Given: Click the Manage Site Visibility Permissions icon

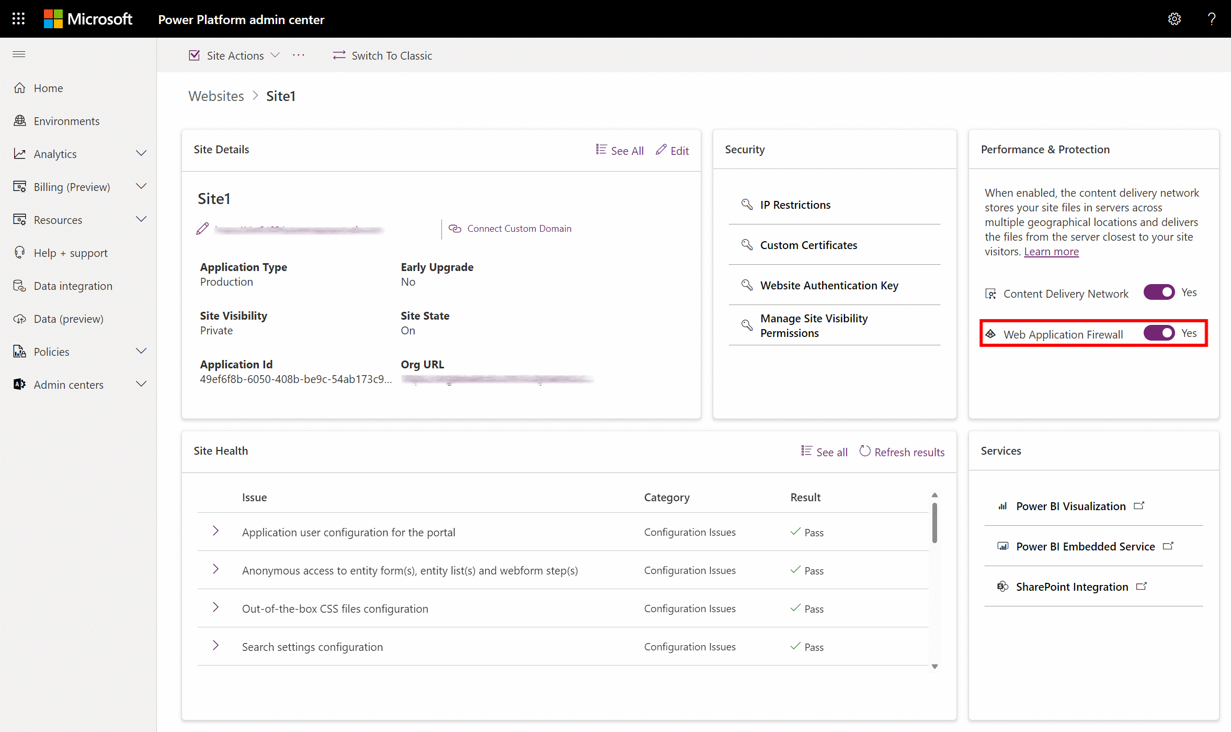Looking at the screenshot, I should [x=746, y=325].
